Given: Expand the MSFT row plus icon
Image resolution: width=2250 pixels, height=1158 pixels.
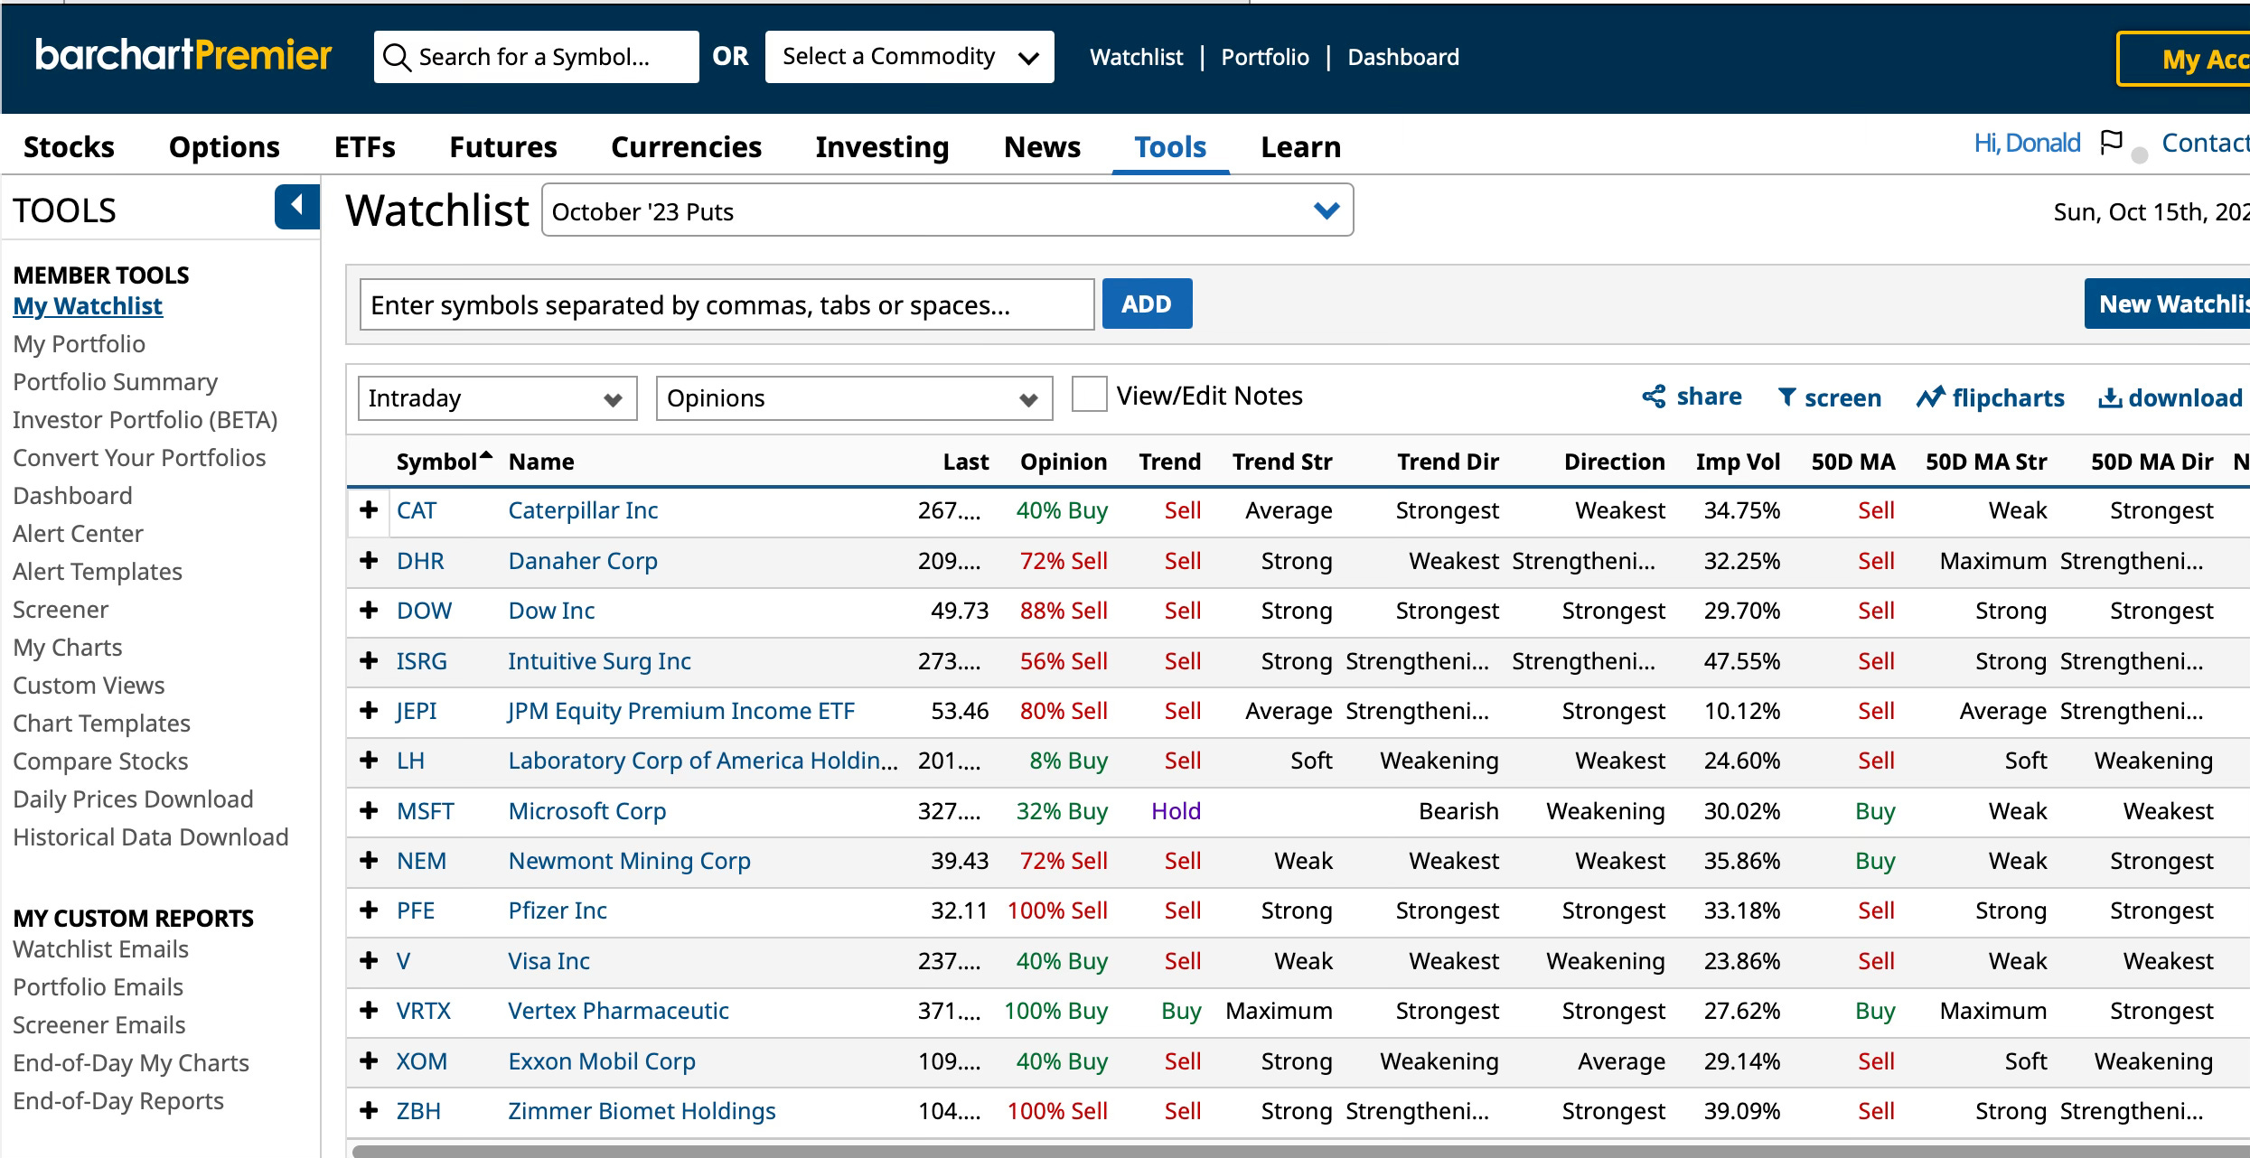Looking at the screenshot, I should coord(369,811).
